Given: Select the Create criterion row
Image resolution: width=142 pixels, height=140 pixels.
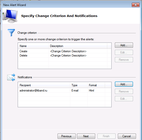Looking at the screenshot, I should (65, 51).
